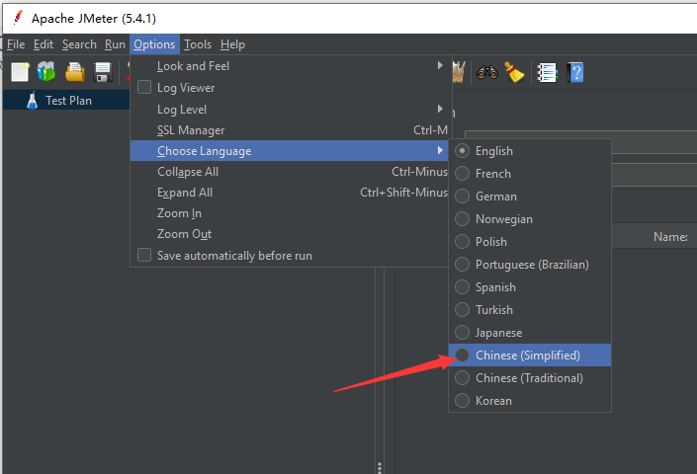The height and width of the screenshot is (474, 697).
Task: Expand the Look and Feel submenu
Action: (x=290, y=66)
